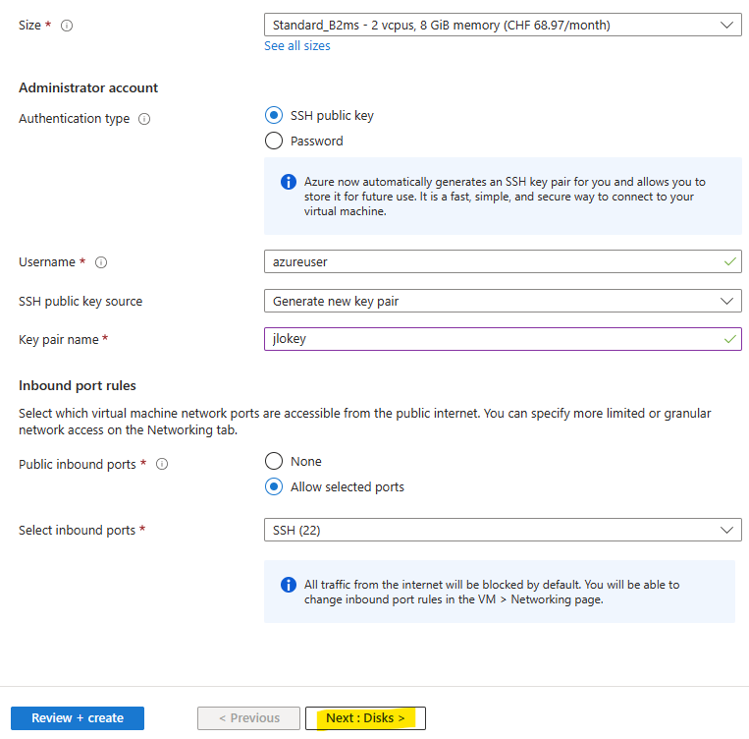Select Allow selected ports option
Screen dimensions: 749x739
274,486
